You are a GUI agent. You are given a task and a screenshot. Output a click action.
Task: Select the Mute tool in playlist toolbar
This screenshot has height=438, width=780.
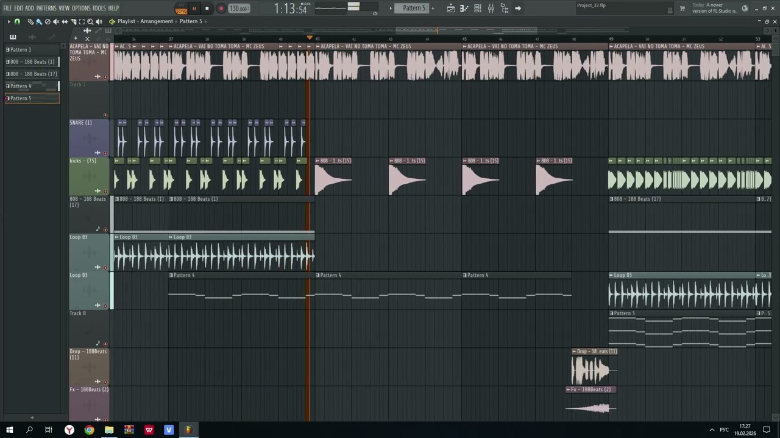pyautogui.click(x=56, y=21)
